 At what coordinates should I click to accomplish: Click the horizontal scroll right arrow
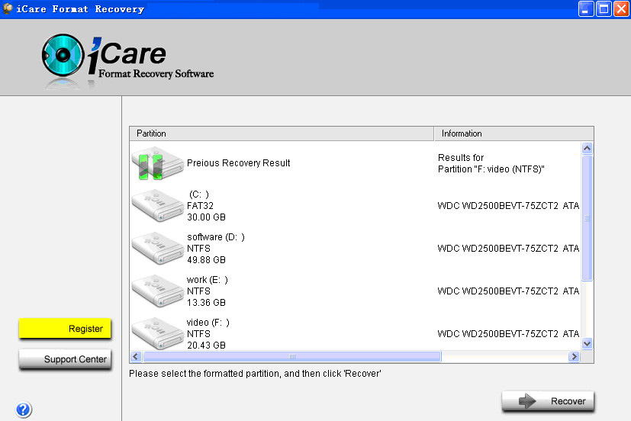tap(574, 357)
